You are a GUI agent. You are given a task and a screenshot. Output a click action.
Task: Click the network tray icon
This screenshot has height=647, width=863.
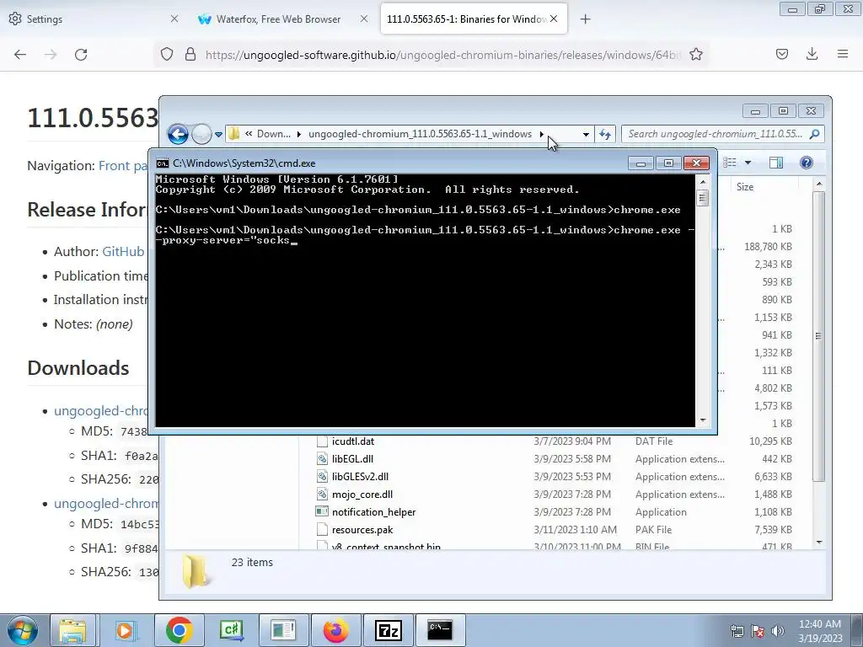coord(737,631)
